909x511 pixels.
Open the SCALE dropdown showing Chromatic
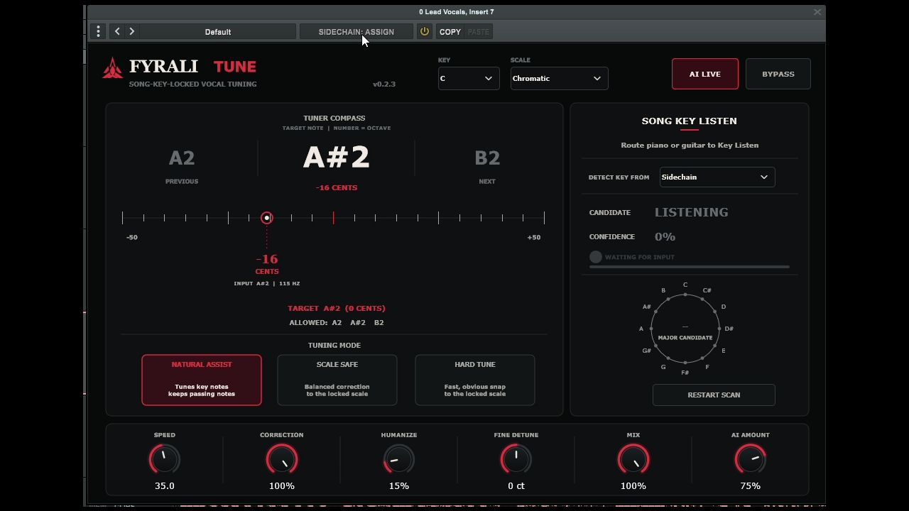click(559, 78)
